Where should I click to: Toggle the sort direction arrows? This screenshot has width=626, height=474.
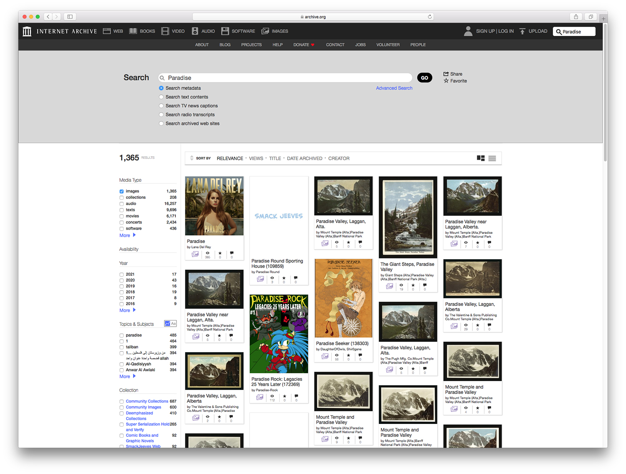192,158
